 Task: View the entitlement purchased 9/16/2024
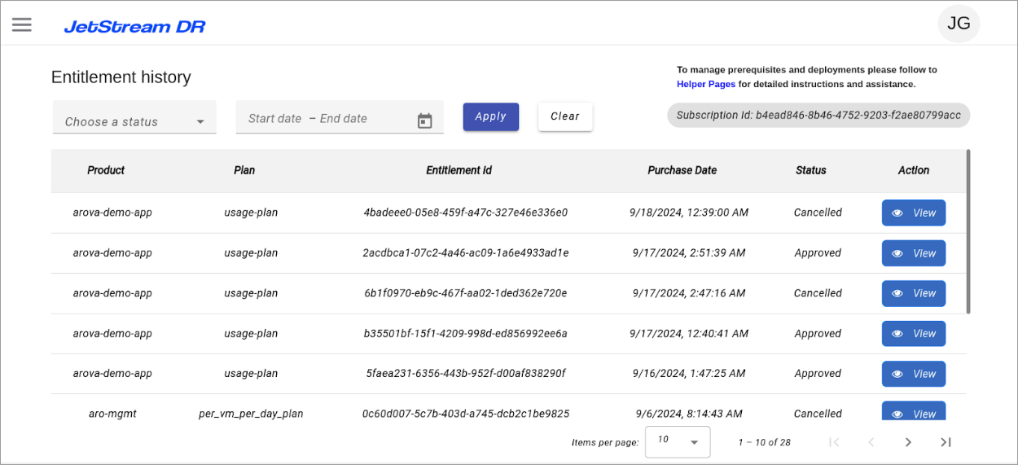coord(913,374)
